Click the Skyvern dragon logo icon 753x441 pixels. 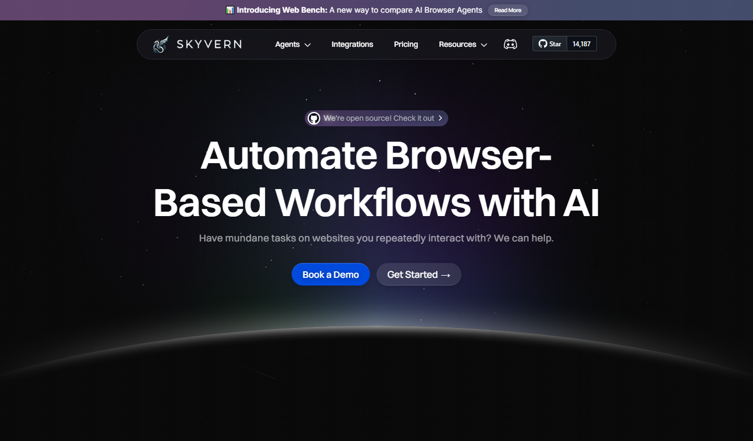coord(160,44)
